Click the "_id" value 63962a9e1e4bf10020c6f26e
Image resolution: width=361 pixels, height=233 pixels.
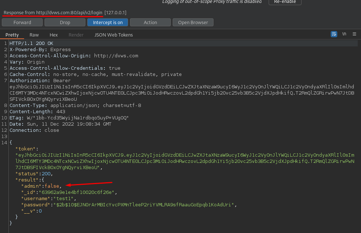point(77,192)
